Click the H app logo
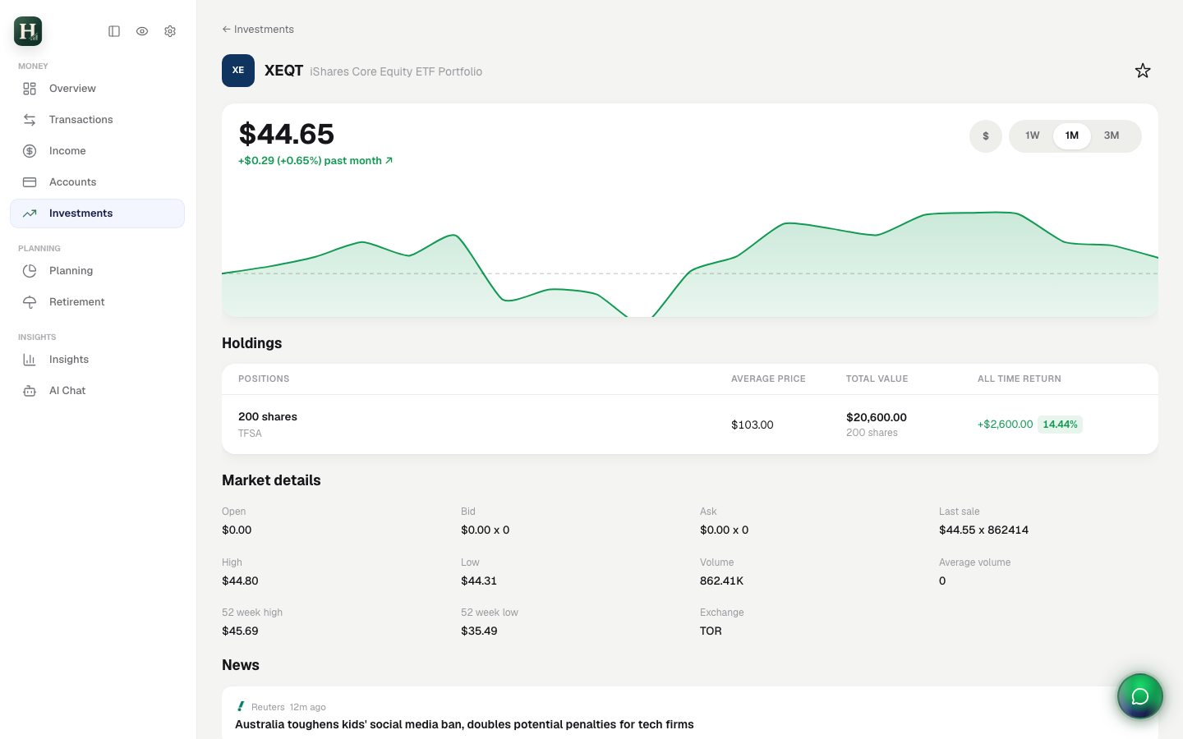 click(x=28, y=31)
